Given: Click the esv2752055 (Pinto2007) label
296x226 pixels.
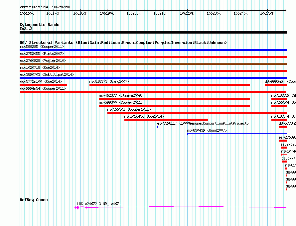Looking at the screenshot, I should (42, 54).
